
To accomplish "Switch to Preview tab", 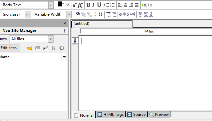I will (x=159, y=115).
